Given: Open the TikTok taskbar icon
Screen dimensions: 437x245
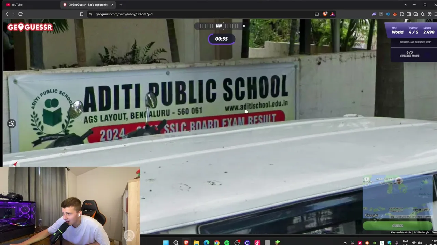Looking at the screenshot, I should pos(257,243).
